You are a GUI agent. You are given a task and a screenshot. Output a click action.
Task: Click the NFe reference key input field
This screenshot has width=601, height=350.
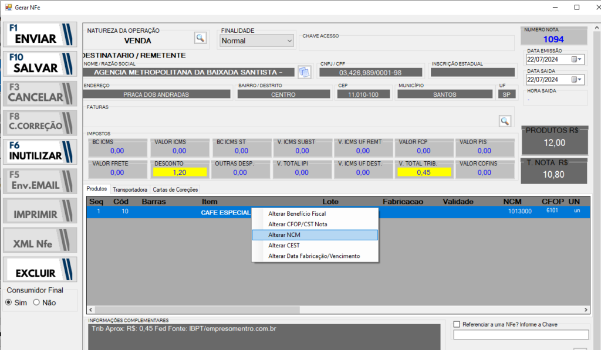pyautogui.click(x=521, y=335)
